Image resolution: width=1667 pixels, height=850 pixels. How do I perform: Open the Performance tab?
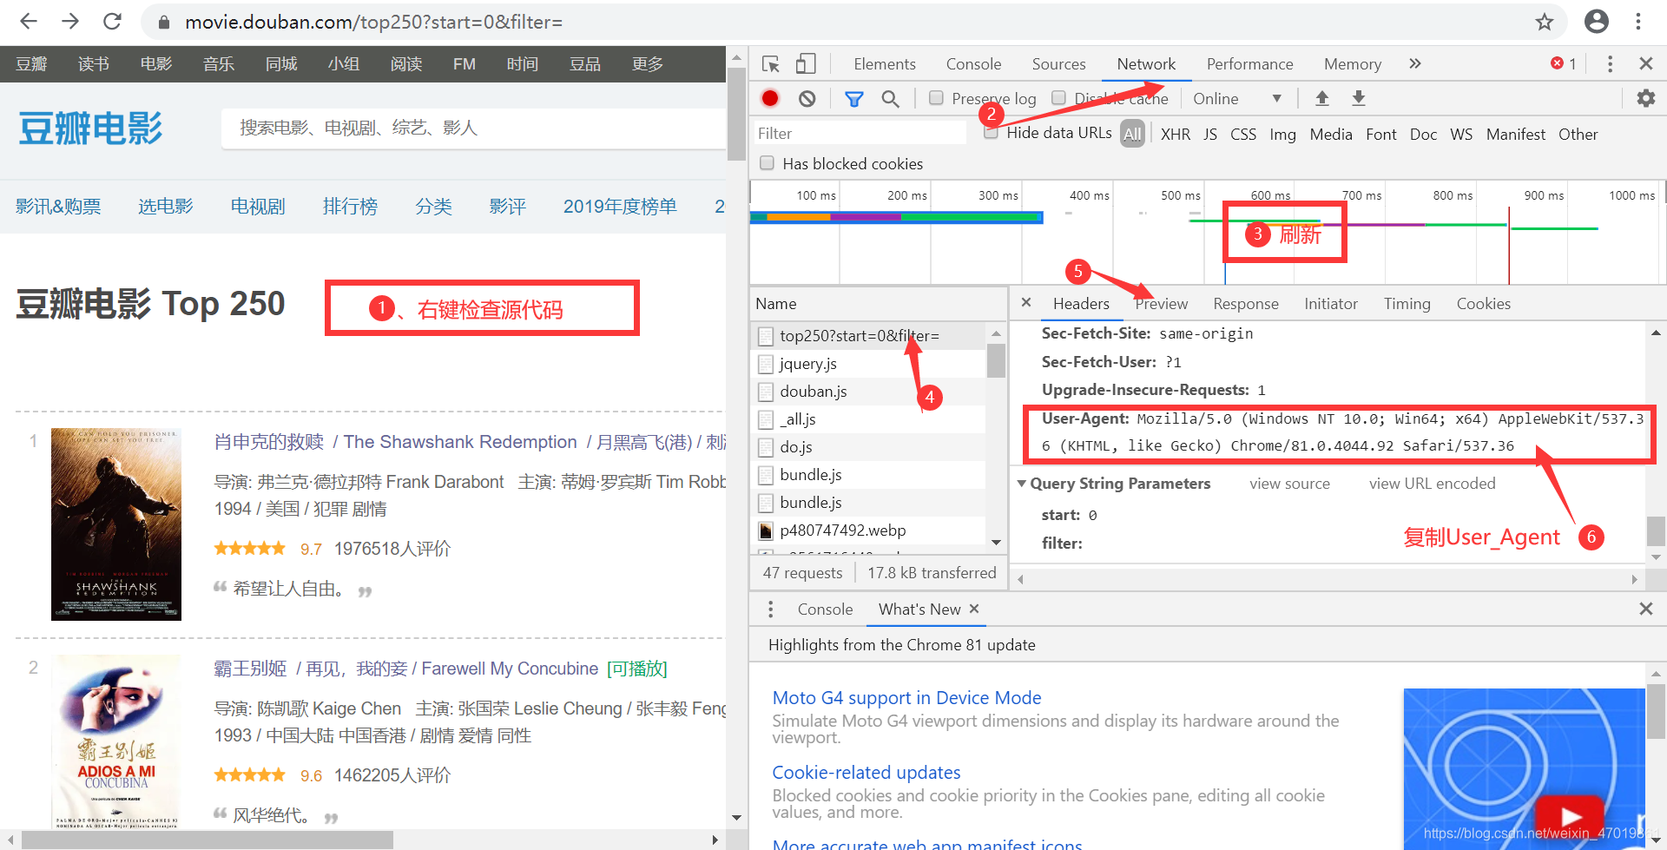[1249, 64]
